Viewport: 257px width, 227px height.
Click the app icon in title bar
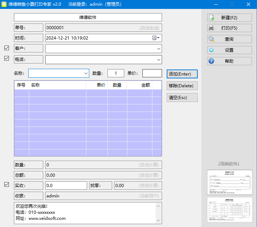[x=4, y=4]
